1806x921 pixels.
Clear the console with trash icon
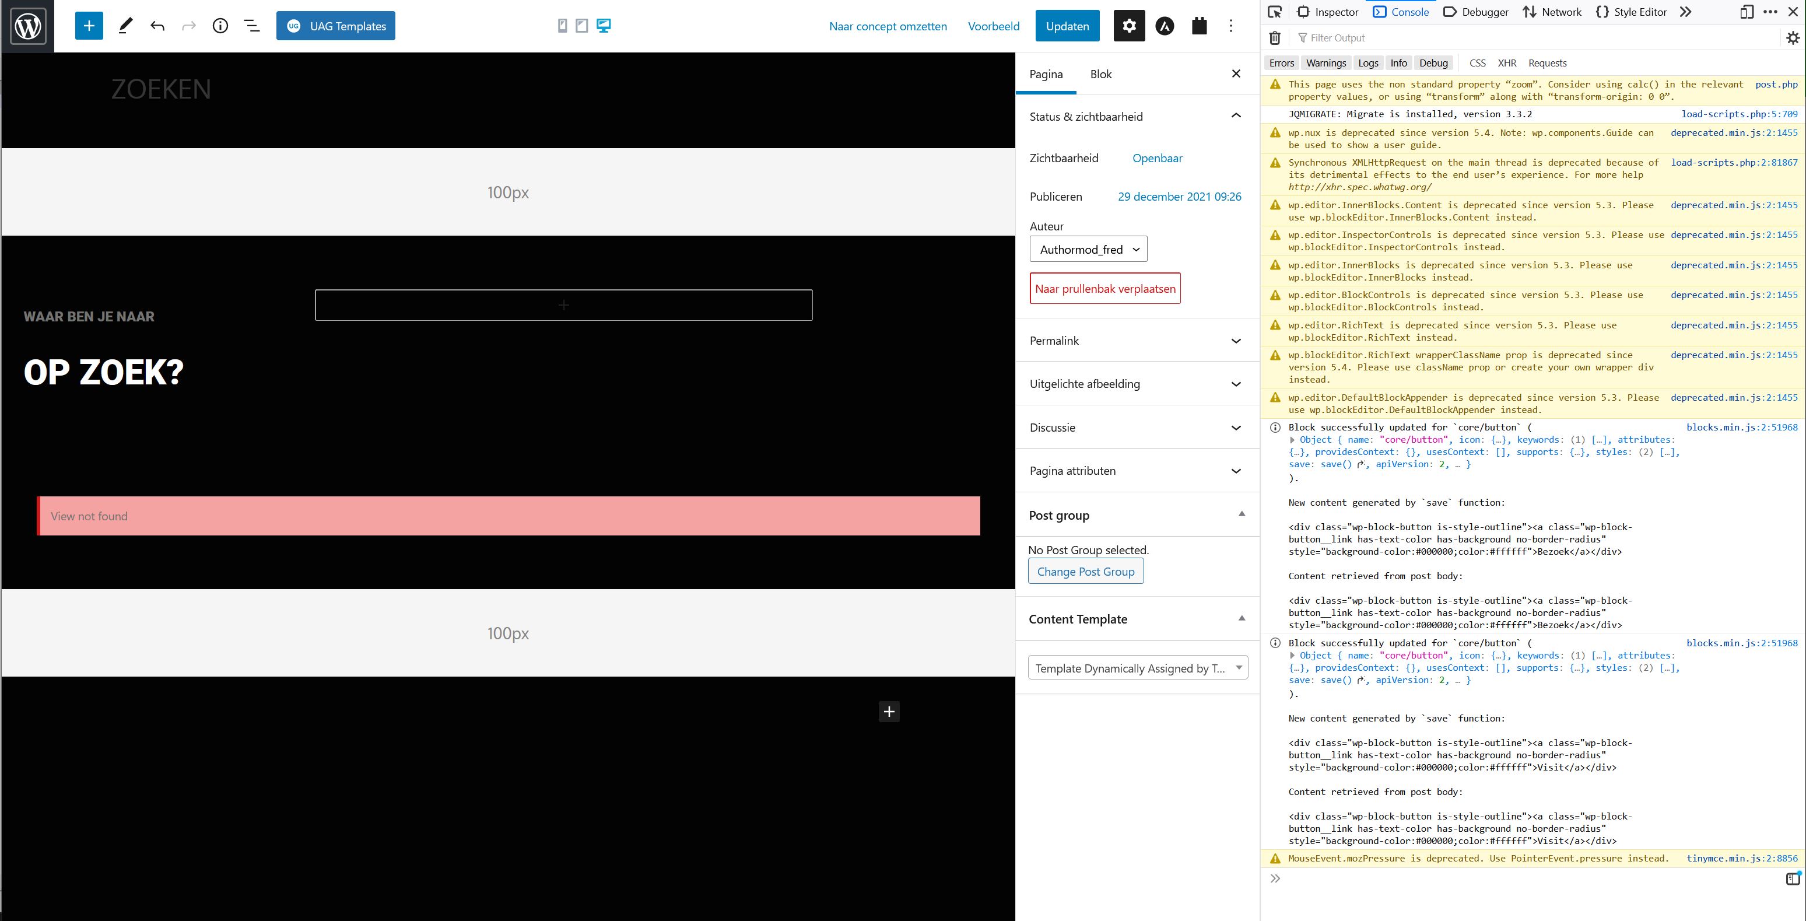click(1275, 38)
